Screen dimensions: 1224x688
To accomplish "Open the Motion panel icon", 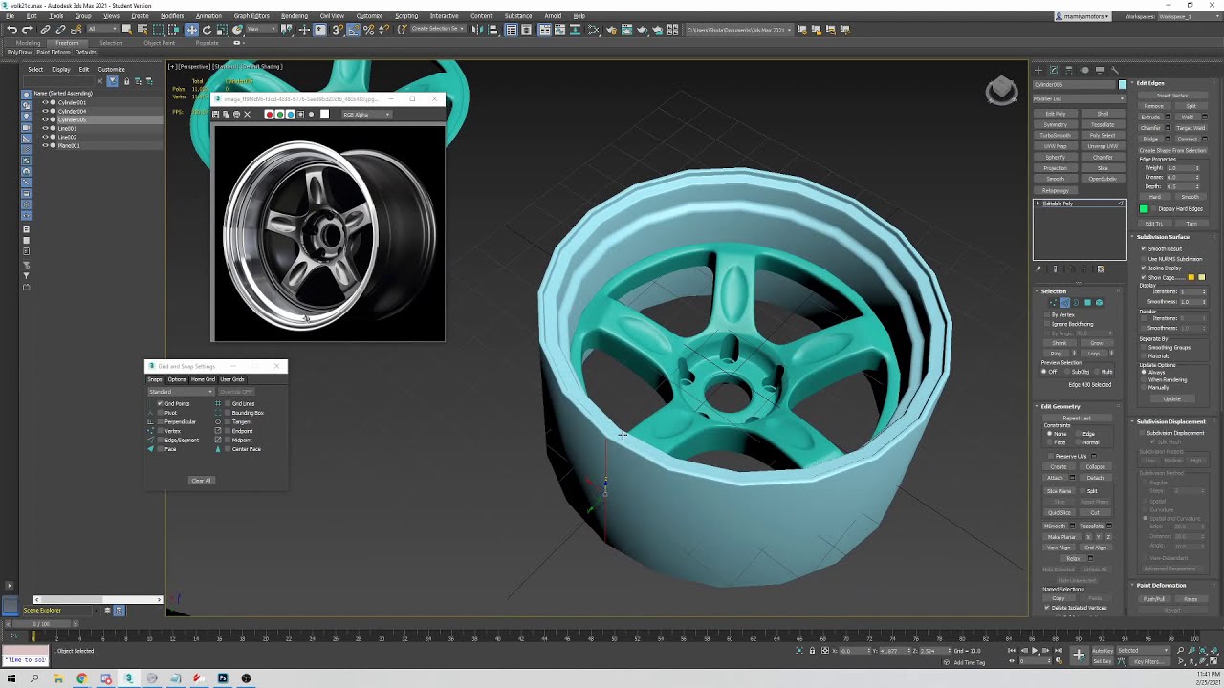I will point(1084,70).
